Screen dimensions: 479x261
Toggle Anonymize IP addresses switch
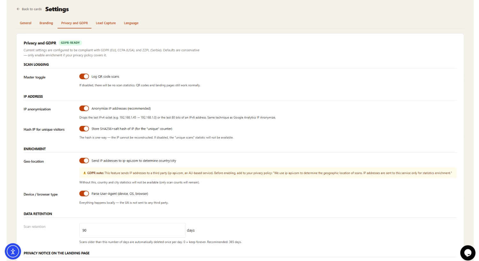point(84,108)
